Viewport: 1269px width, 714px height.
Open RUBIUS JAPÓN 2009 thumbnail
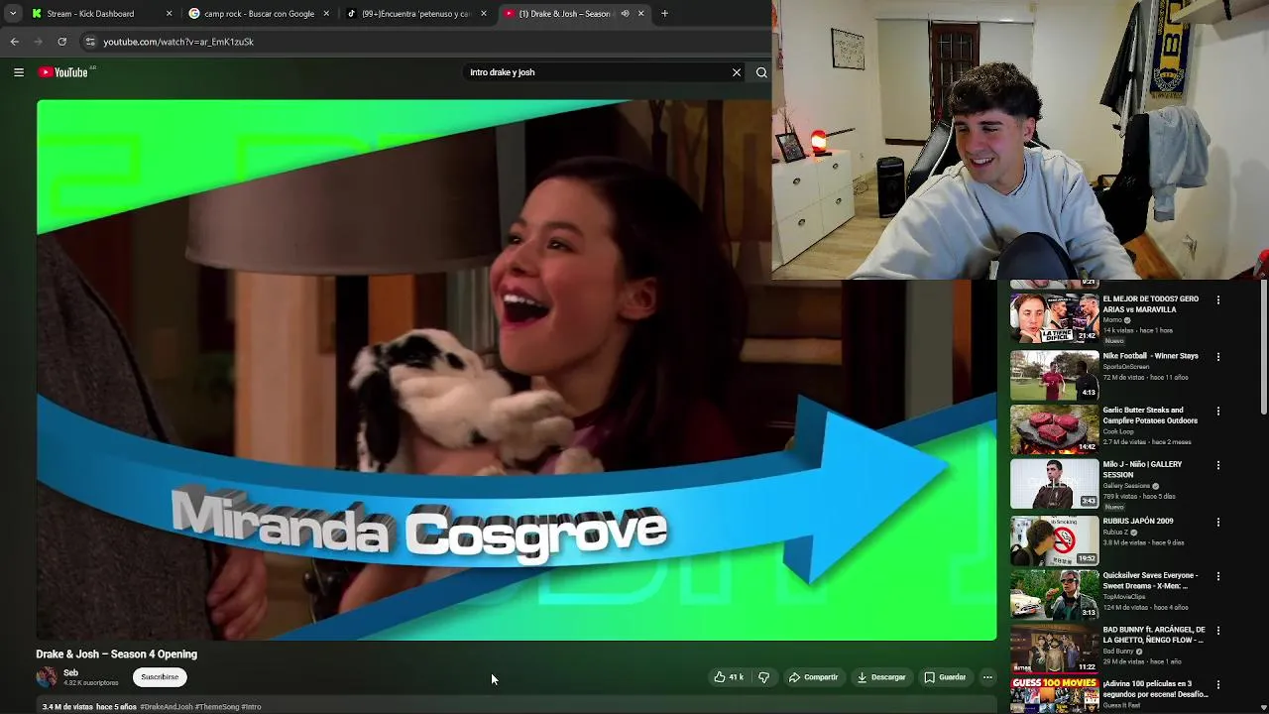1054,539
